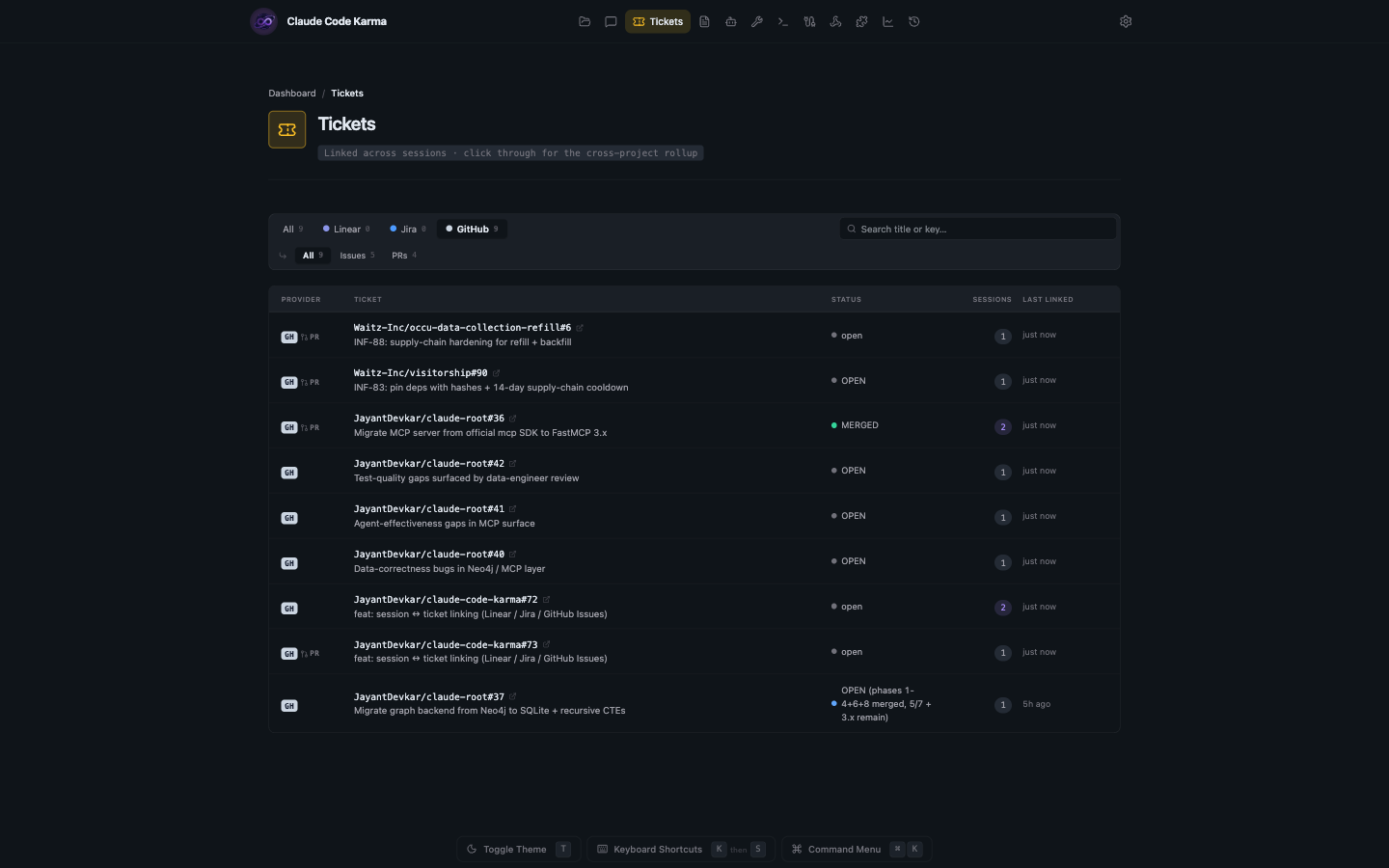Click the sessions count 2 for claude-code-karma#72

point(1003,608)
